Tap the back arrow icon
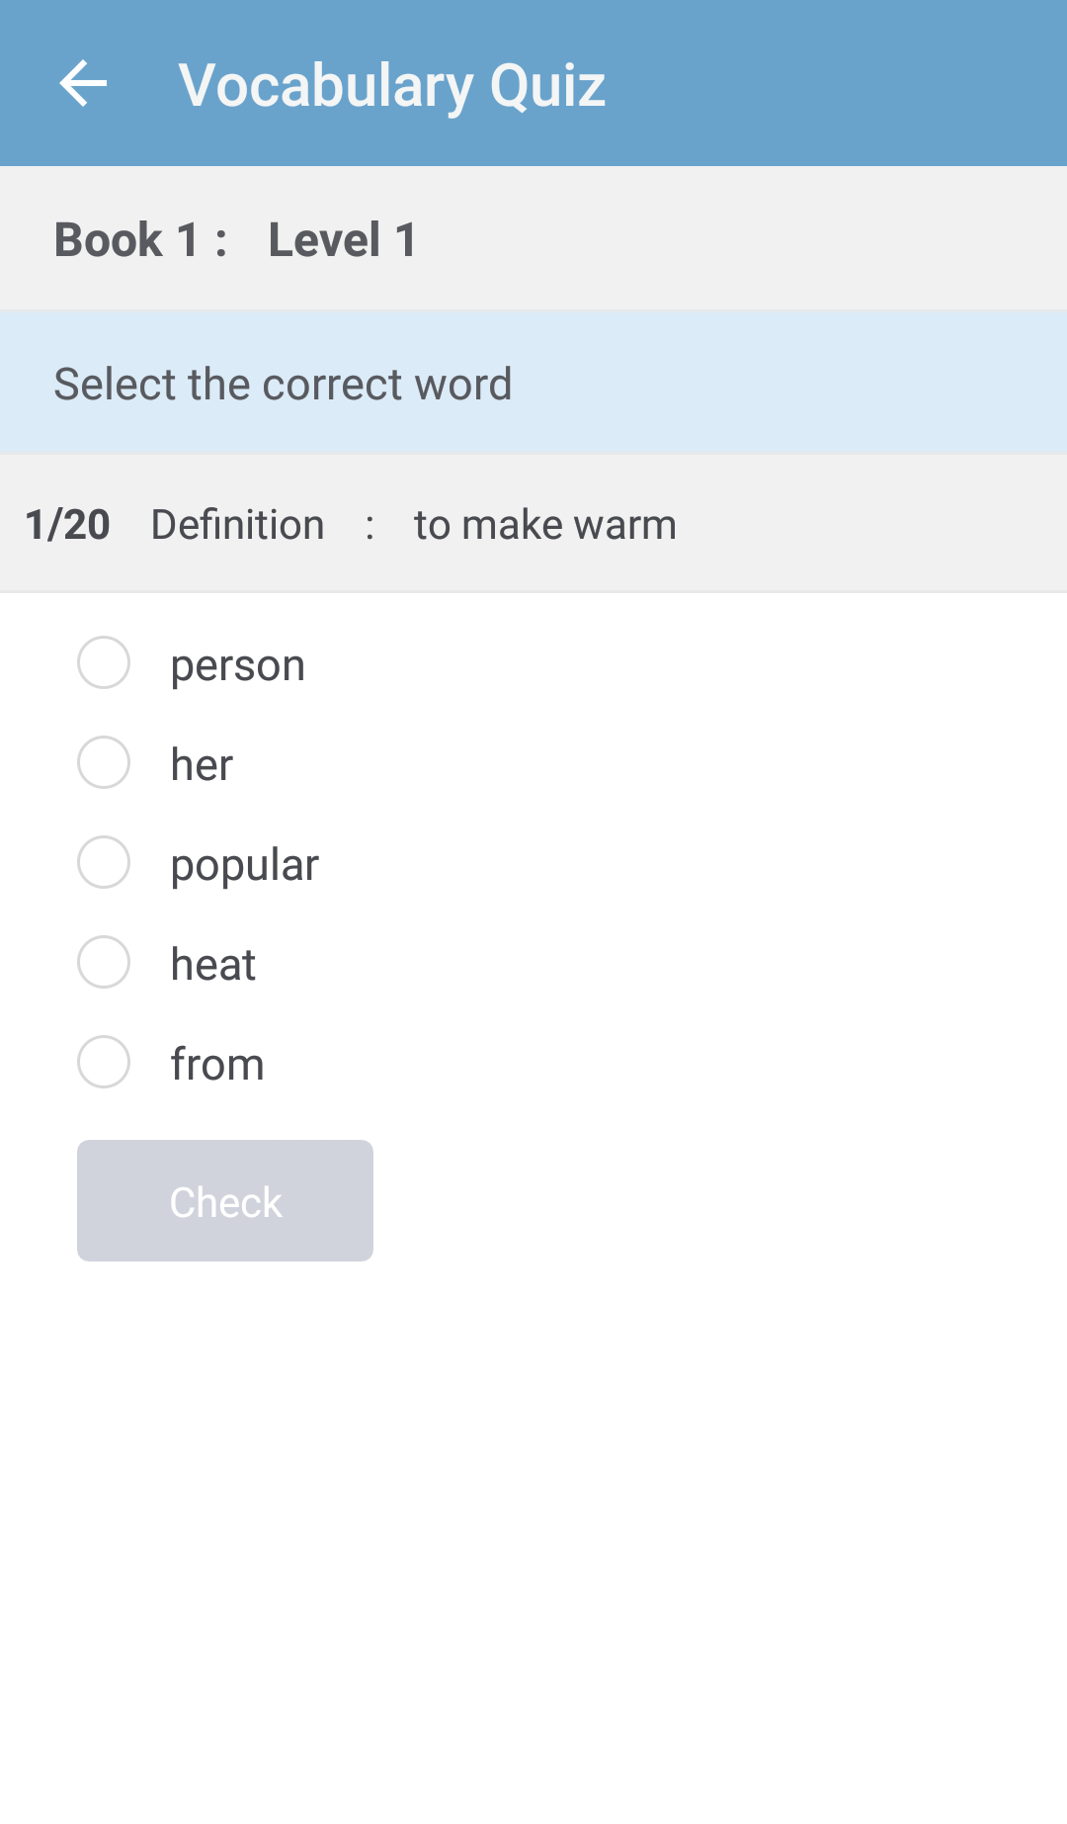Image resolution: width=1067 pixels, height=1824 pixels. click(83, 83)
